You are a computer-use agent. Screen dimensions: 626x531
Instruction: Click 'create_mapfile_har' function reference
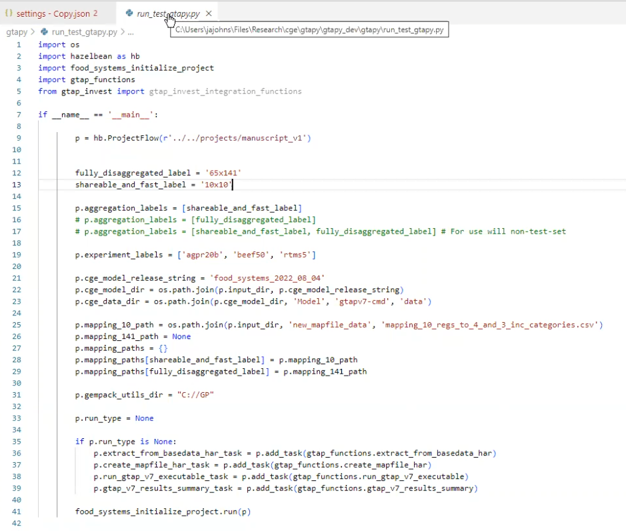tap(385, 465)
